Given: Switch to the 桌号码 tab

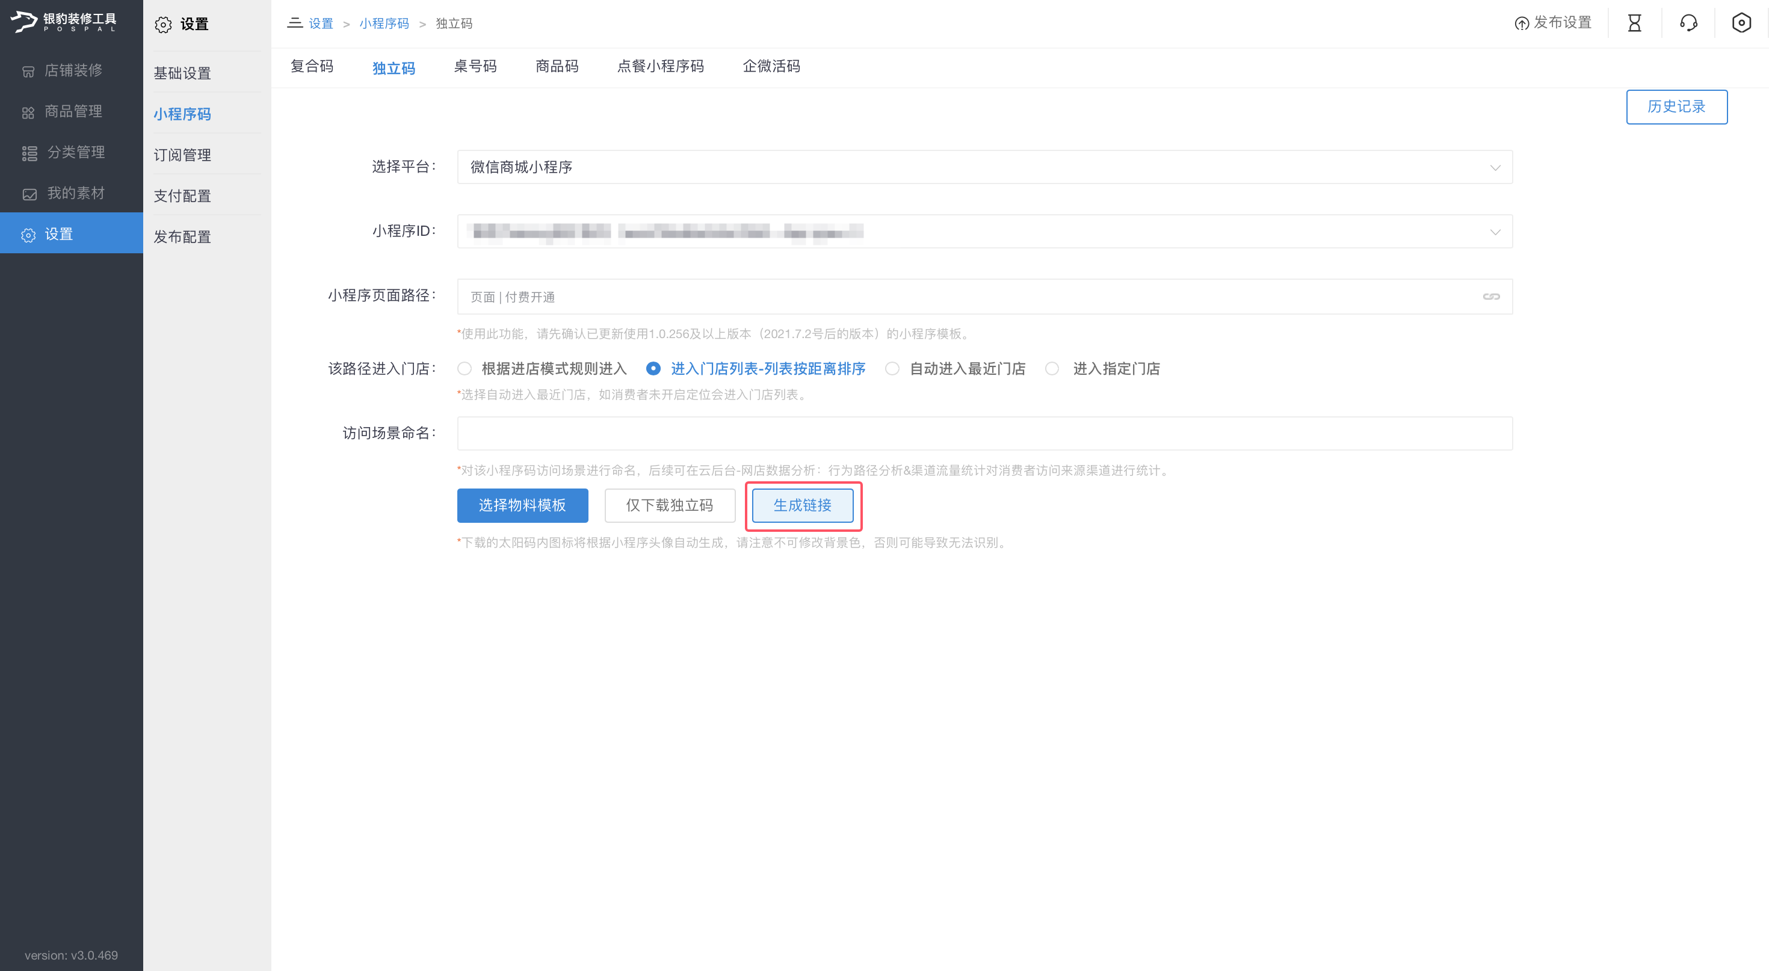Looking at the screenshot, I should coord(475,67).
